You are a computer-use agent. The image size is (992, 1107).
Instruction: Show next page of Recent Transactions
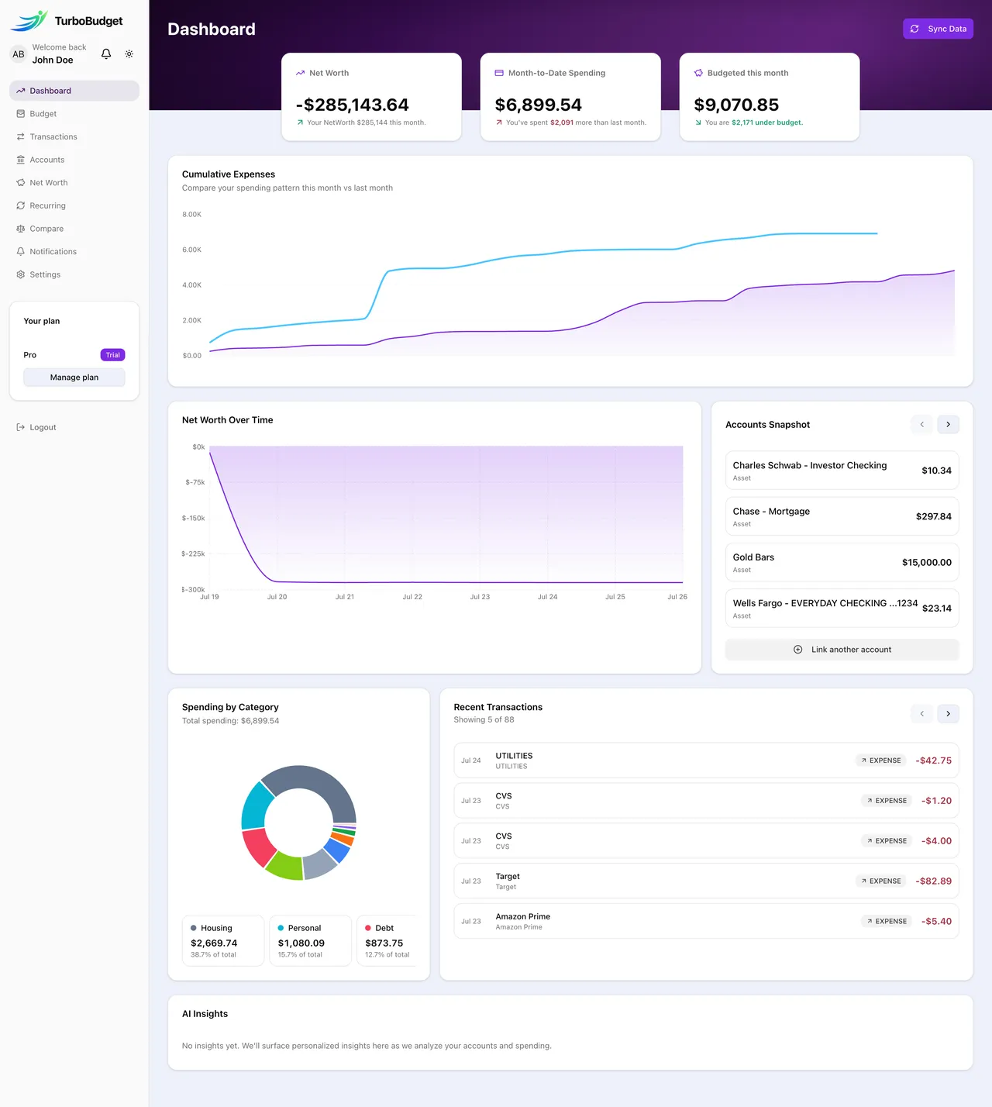point(949,713)
